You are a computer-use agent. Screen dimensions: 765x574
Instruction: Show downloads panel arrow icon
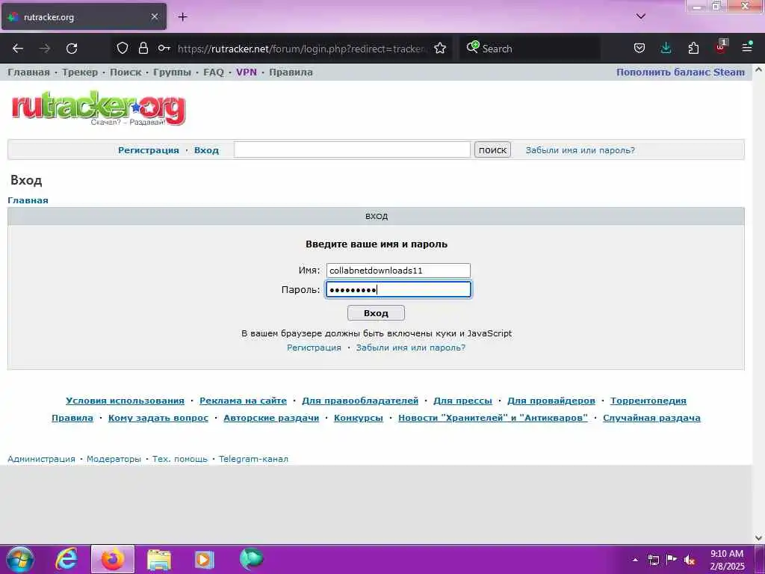[x=666, y=48]
